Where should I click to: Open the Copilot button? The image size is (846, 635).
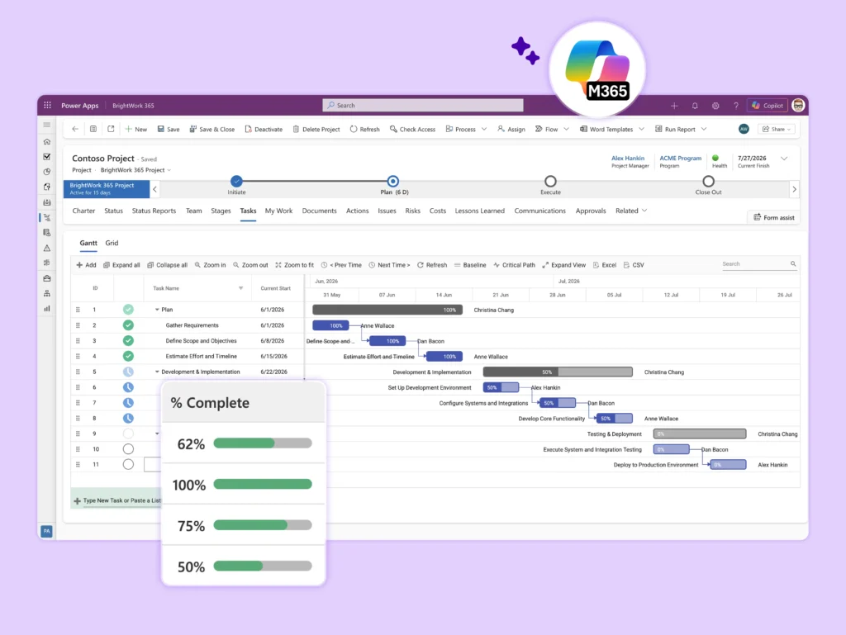coord(768,106)
